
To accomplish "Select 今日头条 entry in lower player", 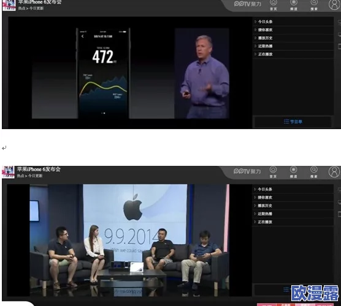I will point(293,189).
